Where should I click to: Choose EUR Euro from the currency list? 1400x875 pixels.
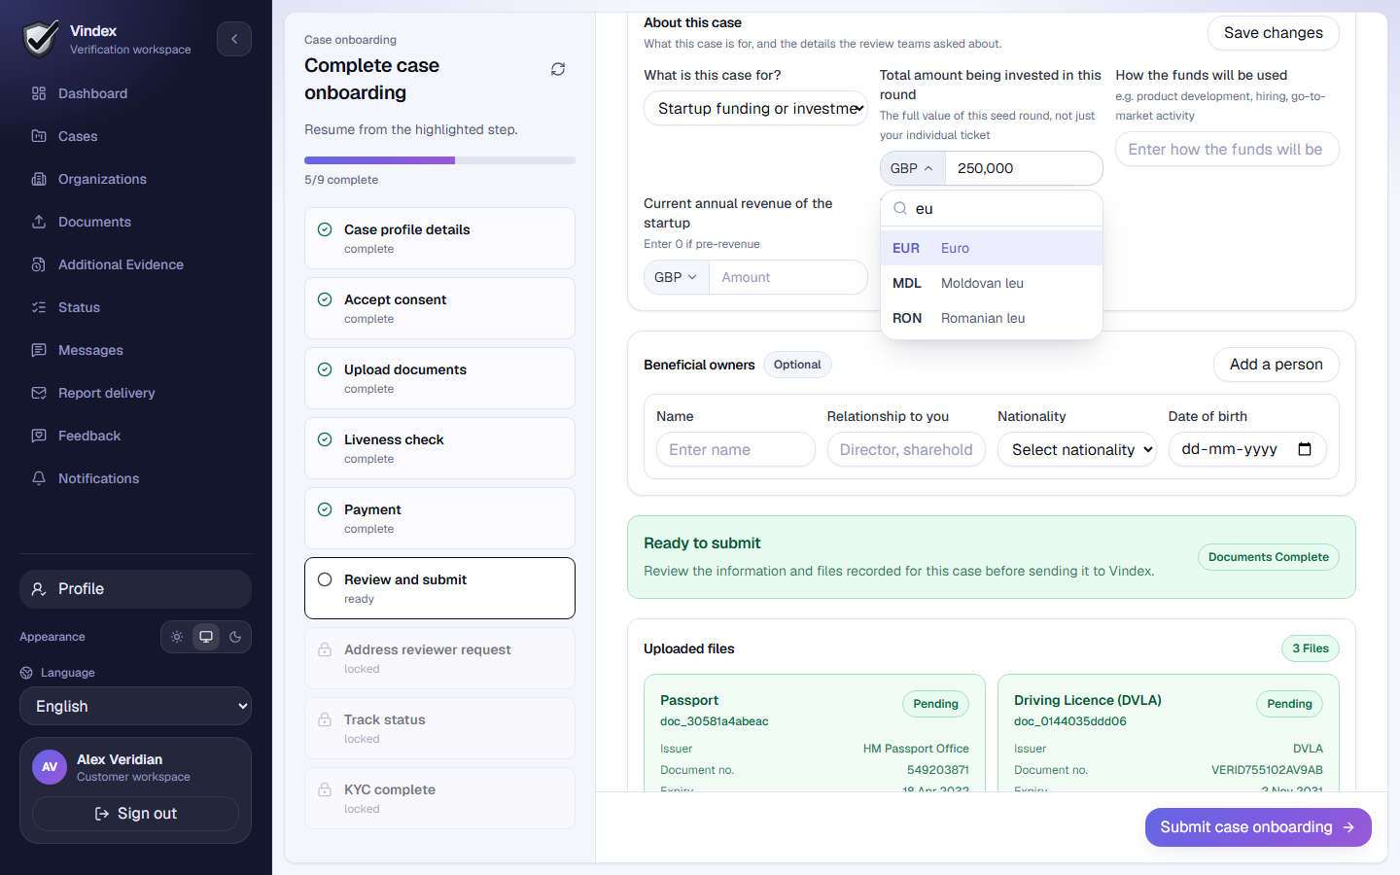992,248
